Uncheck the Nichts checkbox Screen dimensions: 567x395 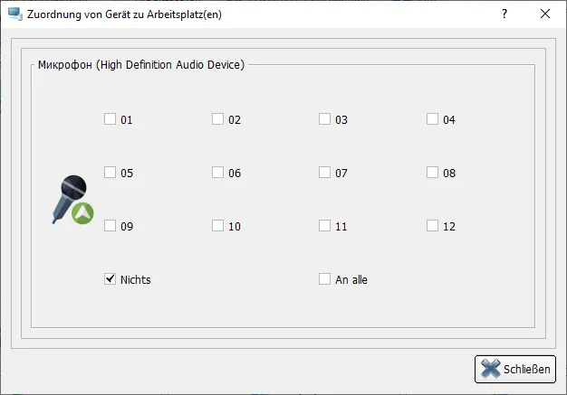(111, 279)
